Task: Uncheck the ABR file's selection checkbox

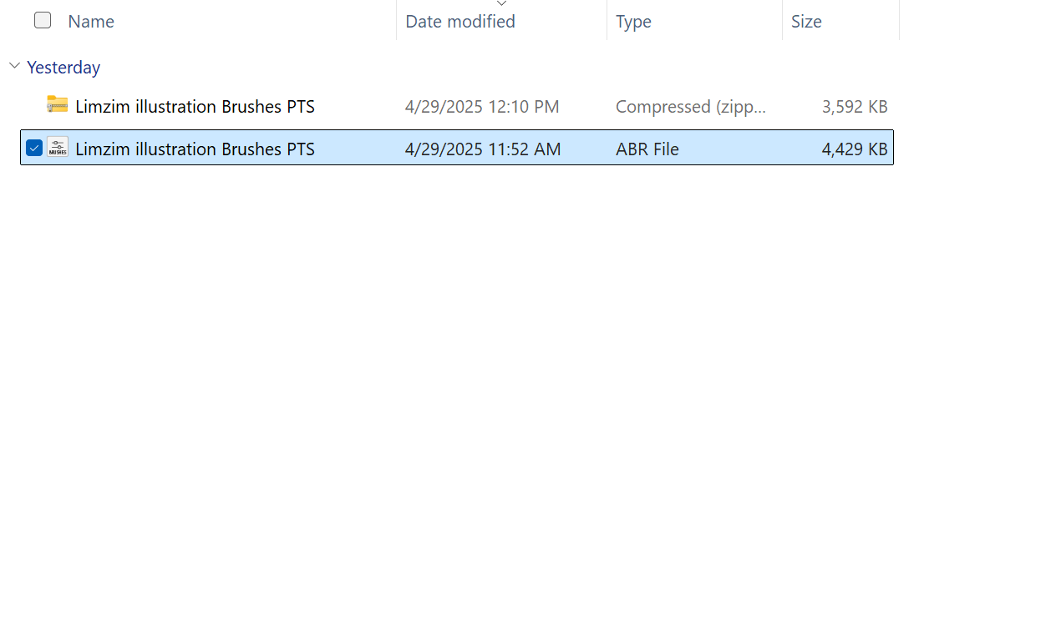Action: tap(34, 148)
